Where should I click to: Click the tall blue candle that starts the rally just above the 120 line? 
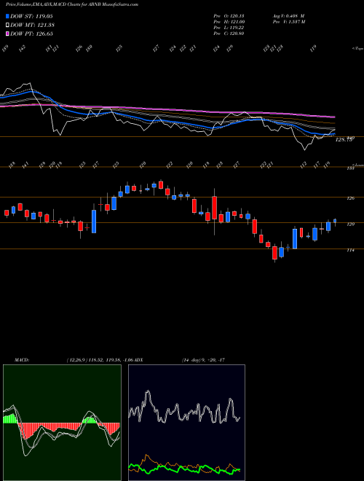[x=94, y=222]
